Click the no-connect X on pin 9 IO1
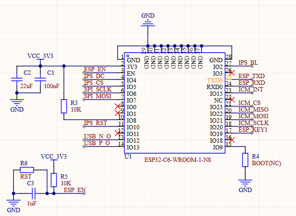The width and height of the screenshot is (296, 216). click(x=118, y=113)
